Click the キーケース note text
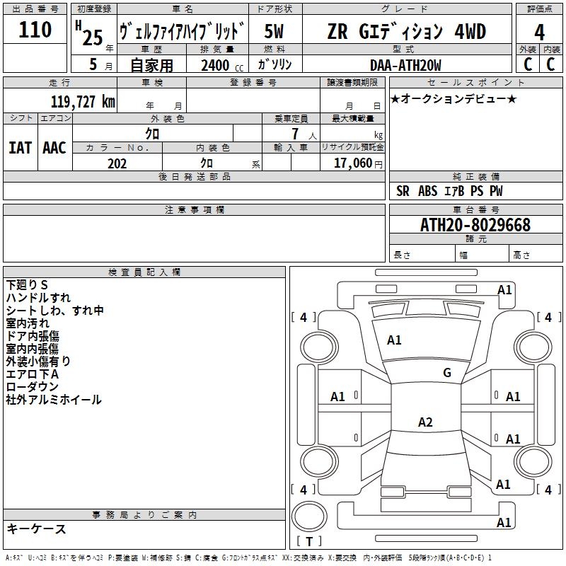The image size is (566, 566). pos(37,529)
